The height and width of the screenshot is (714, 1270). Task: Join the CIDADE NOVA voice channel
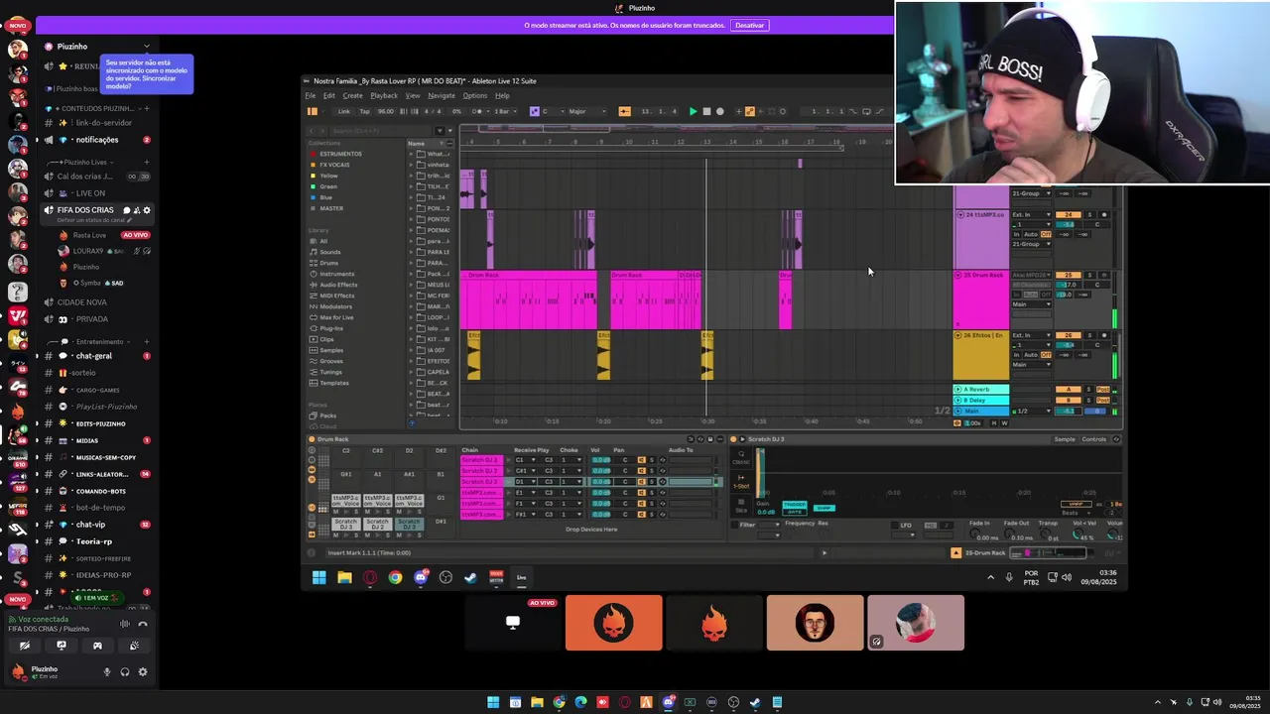[x=81, y=302]
